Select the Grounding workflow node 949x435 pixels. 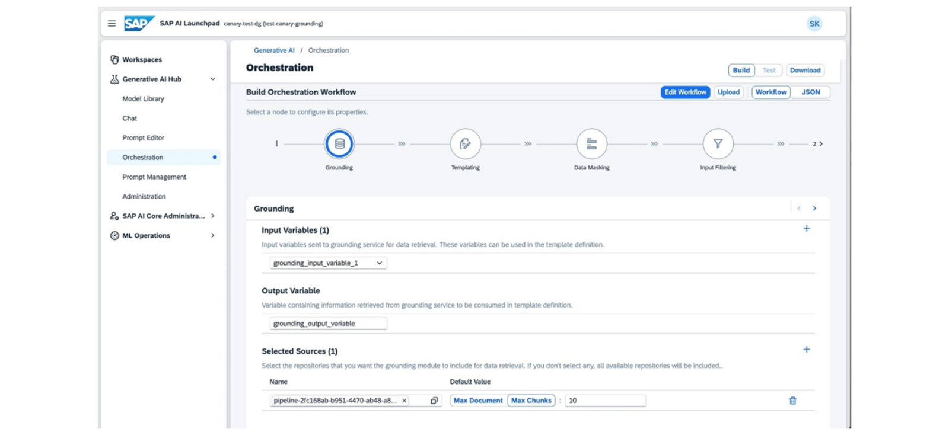coord(339,144)
